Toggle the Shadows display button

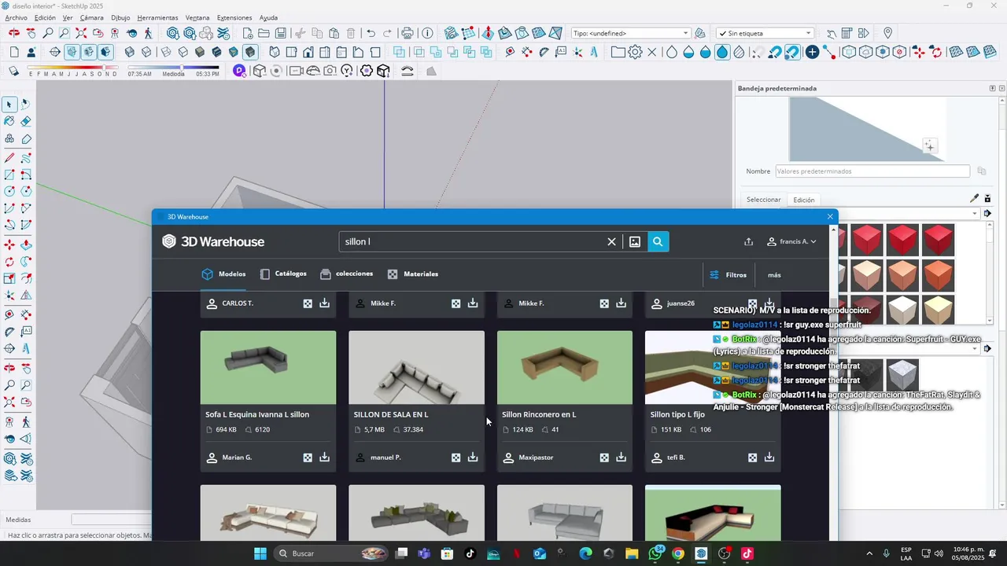pos(13,71)
